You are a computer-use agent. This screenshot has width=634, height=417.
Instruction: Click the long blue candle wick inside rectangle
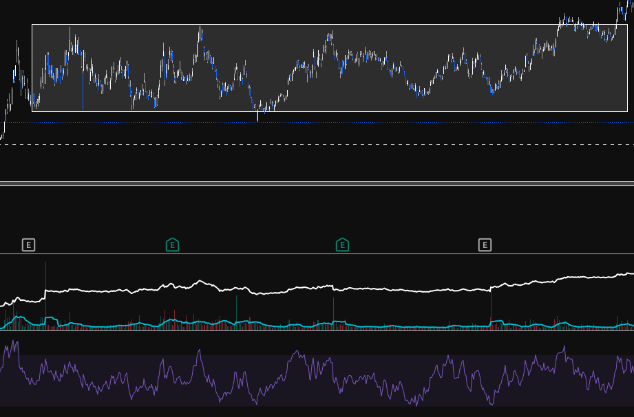coord(83,89)
